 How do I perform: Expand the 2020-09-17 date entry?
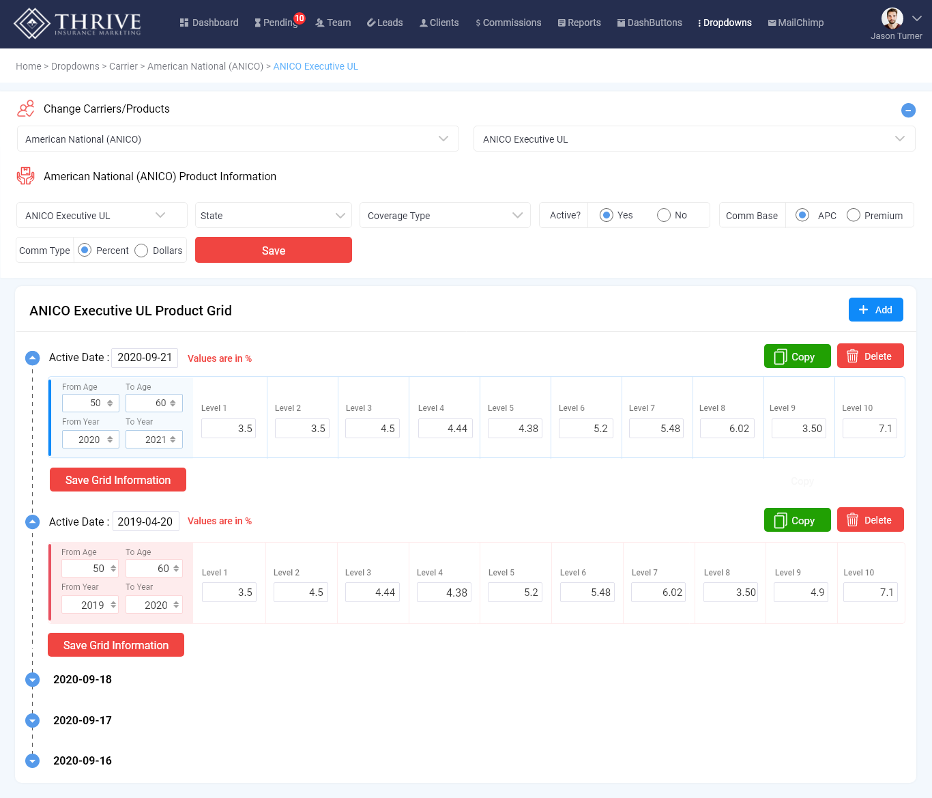(x=32, y=720)
